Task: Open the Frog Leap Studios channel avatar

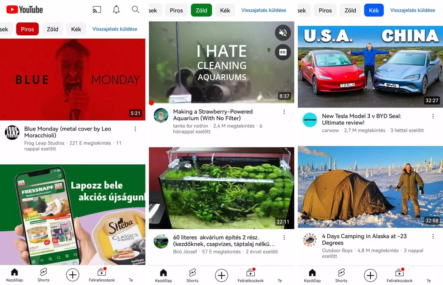Action: pyautogui.click(x=12, y=133)
